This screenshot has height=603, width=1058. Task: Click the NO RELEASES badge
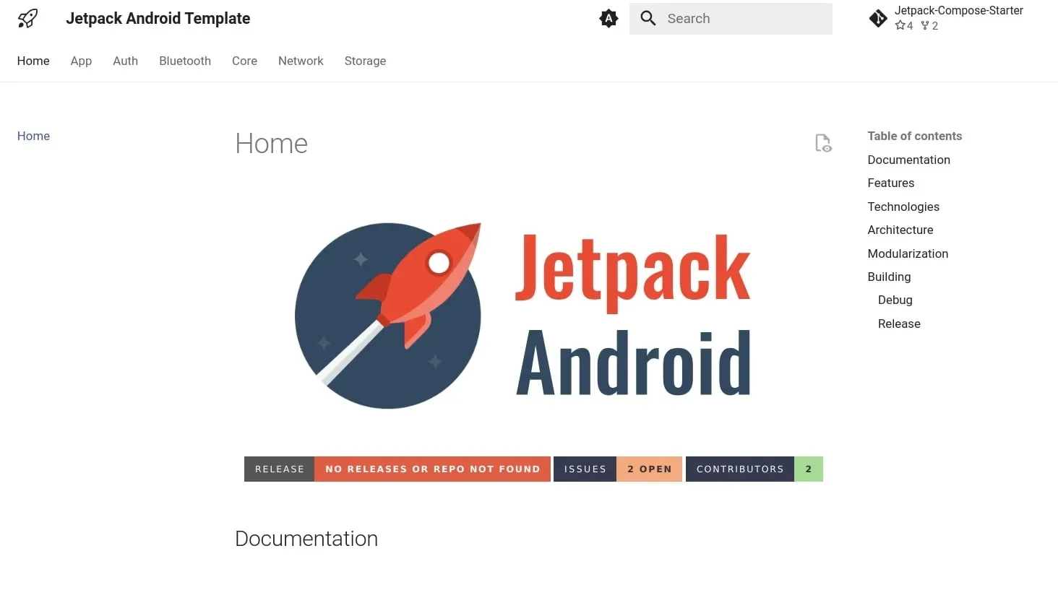[x=432, y=469]
